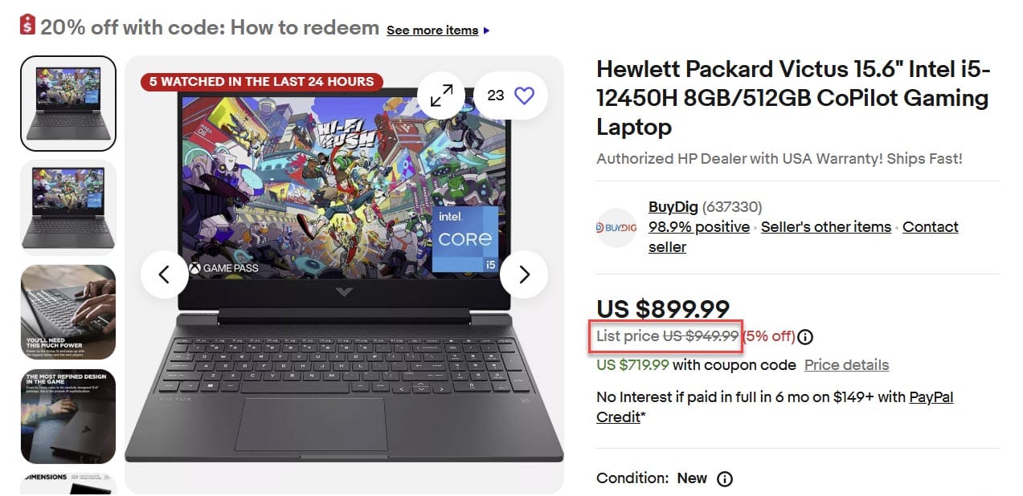
Task: Open list price info icon
Action: 805,337
